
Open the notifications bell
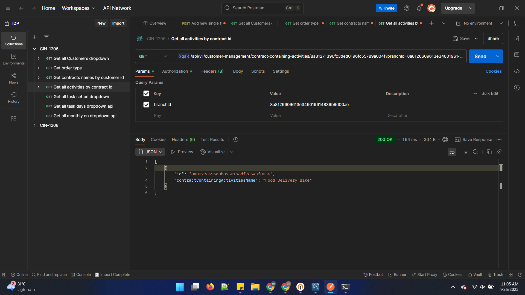tap(419, 8)
